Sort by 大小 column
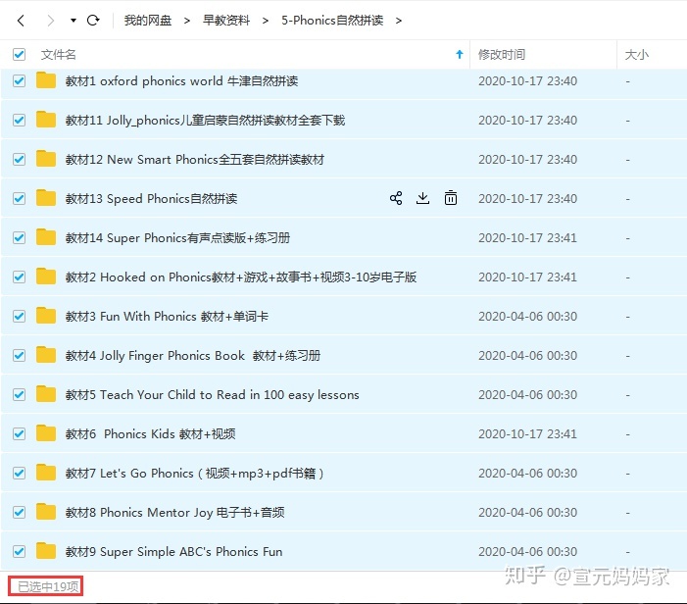The height and width of the screenshot is (604, 687). pyautogui.click(x=637, y=55)
